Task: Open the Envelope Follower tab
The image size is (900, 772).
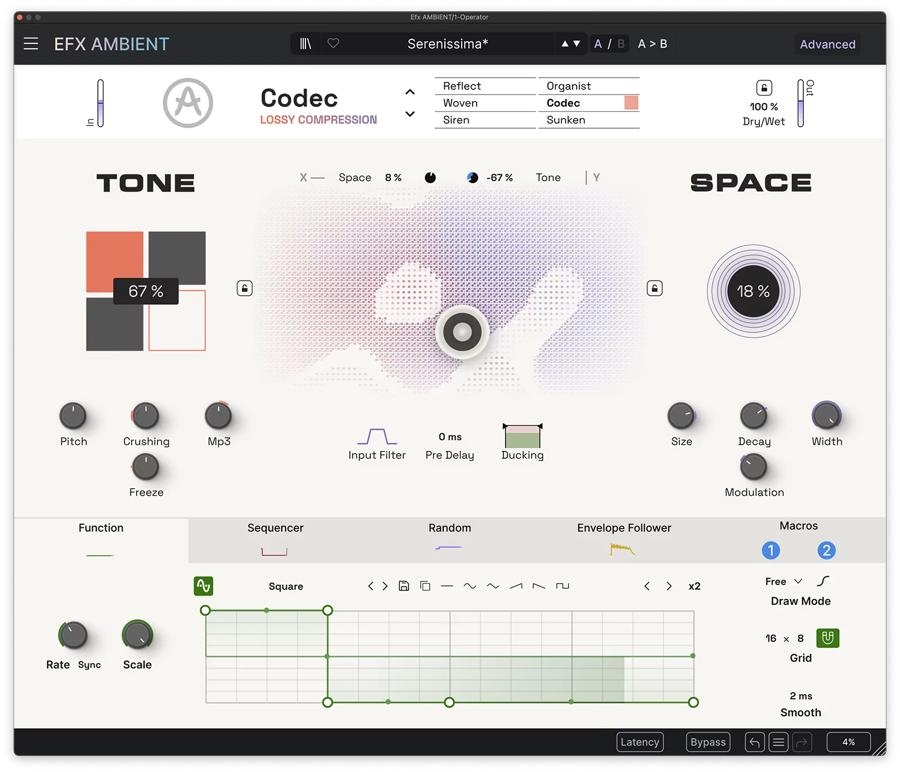Action: tap(624, 528)
